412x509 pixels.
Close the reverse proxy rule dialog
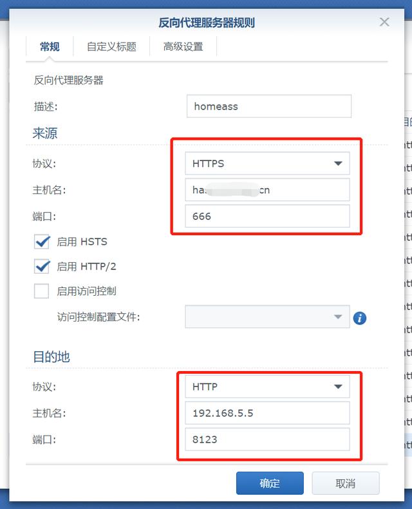(384, 22)
